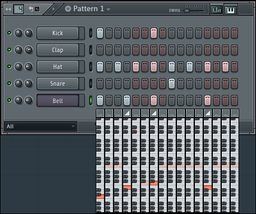This screenshot has height=214, width=256.
Task: Turn off step 11 of the Hat row
Action: click(189, 67)
